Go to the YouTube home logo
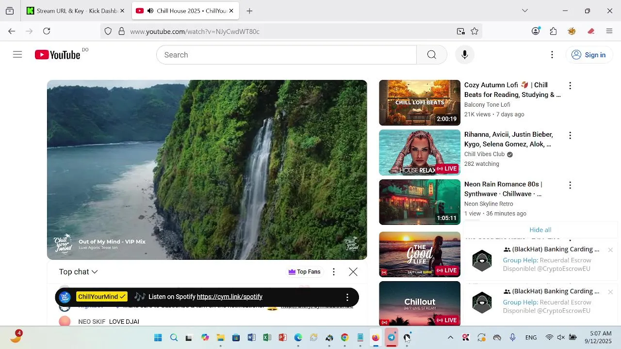The image size is (621, 349). click(x=57, y=55)
